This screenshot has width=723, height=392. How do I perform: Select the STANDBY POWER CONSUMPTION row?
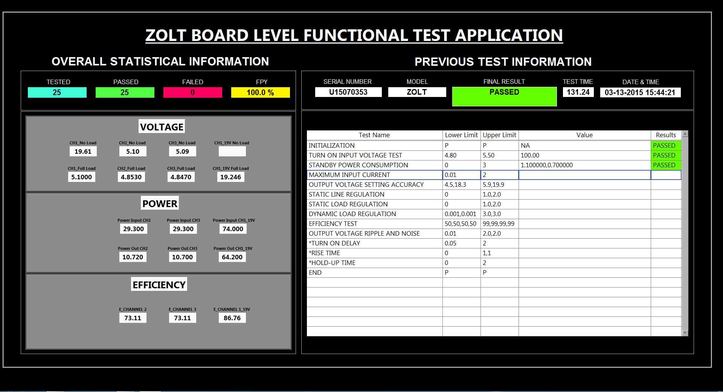[x=494, y=165]
